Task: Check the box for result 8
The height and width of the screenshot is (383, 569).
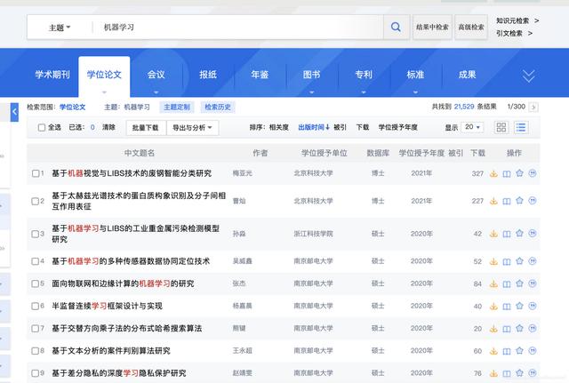Action: [x=35, y=351]
